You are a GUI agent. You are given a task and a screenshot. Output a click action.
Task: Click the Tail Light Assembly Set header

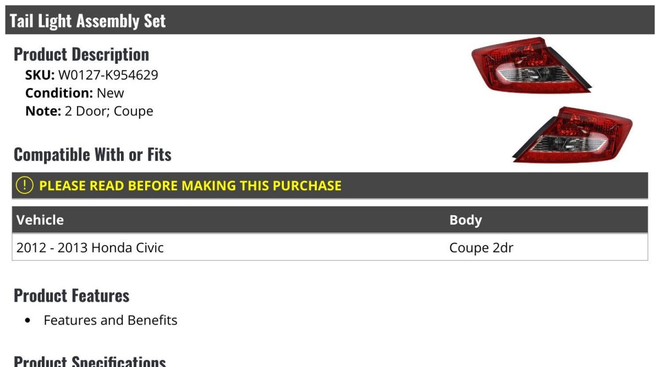click(x=330, y=20)
